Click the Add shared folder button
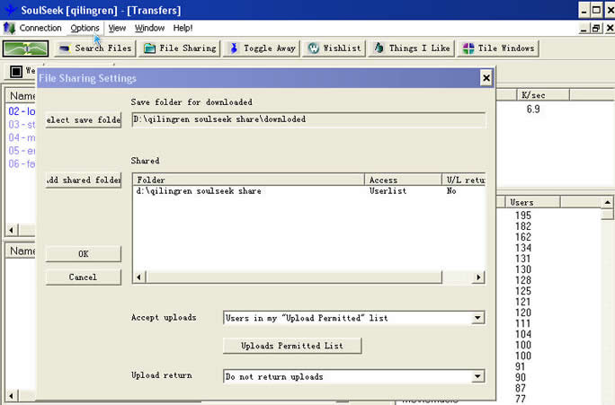615x405 pixels. (x=83, y=180)
